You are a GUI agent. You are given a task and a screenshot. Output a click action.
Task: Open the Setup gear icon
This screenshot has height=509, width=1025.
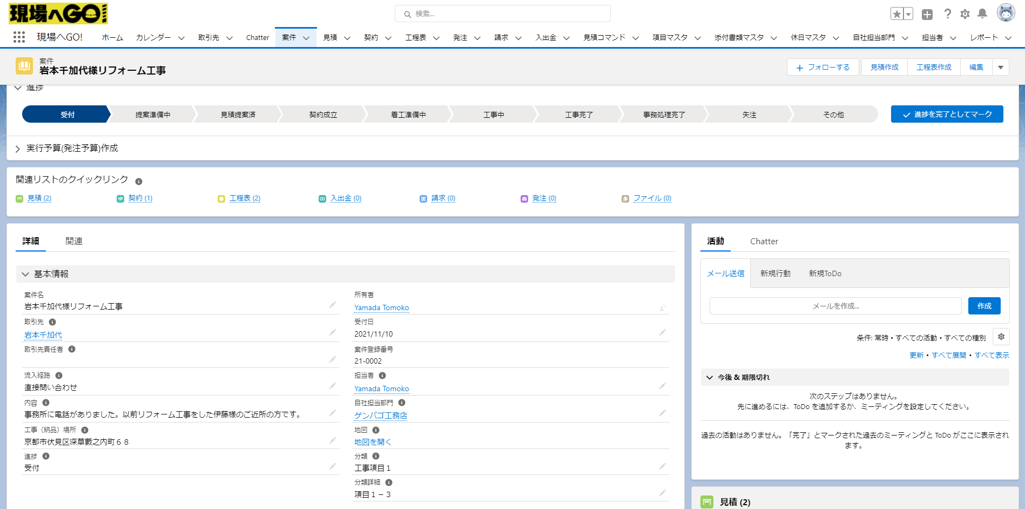pos(965,14)
